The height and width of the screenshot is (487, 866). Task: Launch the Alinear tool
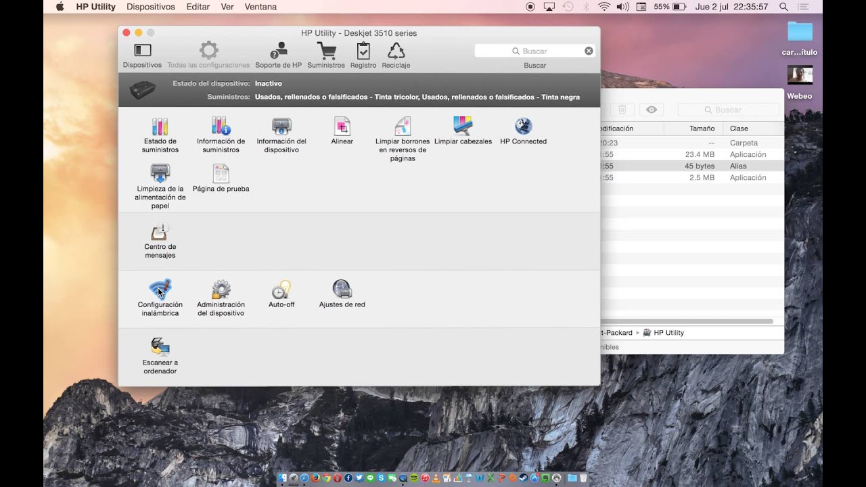click(342, 131)
